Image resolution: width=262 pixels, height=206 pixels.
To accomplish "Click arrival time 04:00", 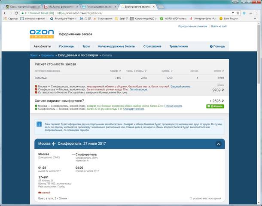I will 79,168.
